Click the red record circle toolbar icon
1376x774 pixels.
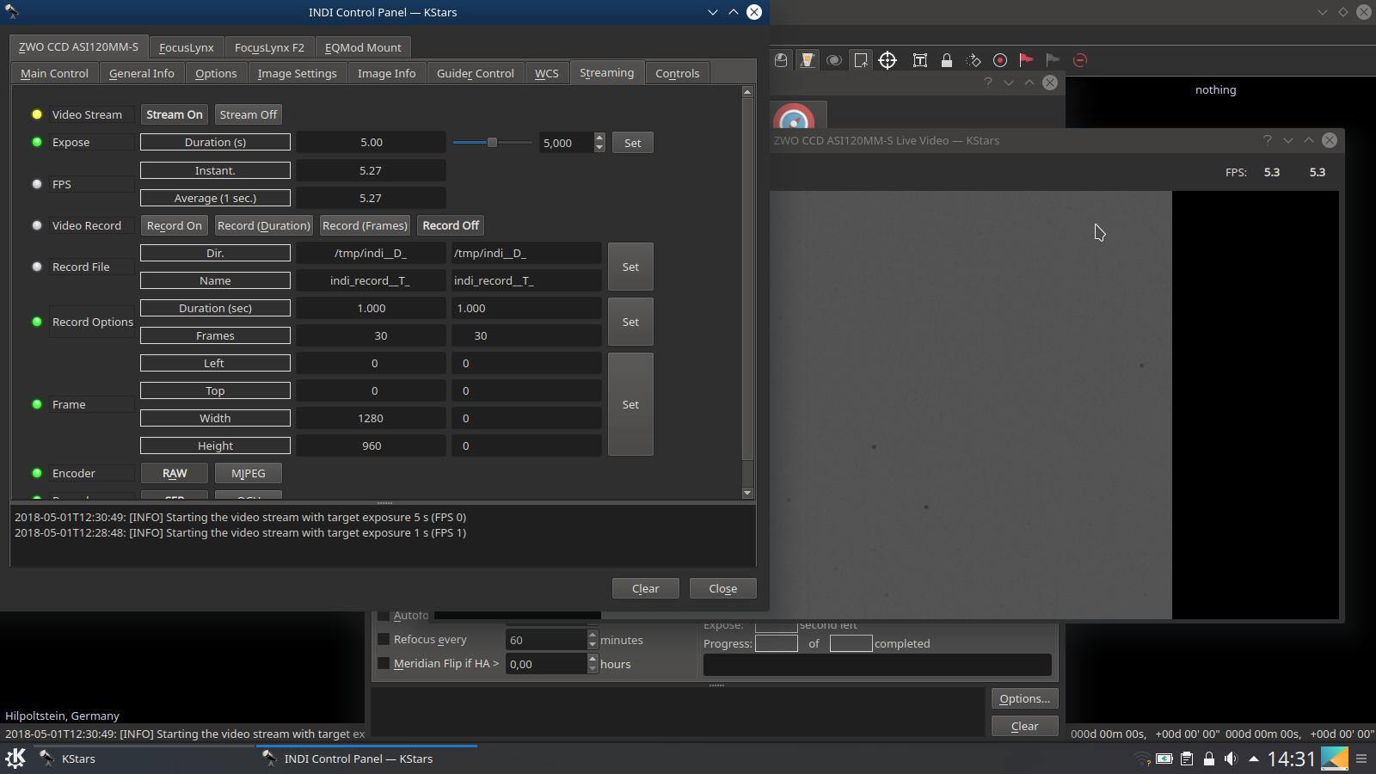tap(1000, 60)
